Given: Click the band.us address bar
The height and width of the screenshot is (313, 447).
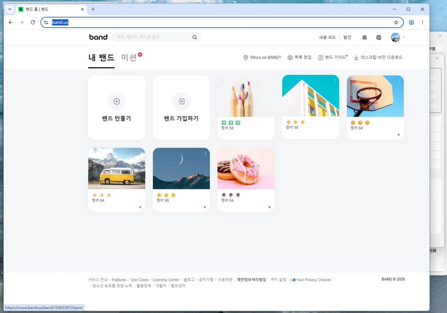Looking at the screenshot, I should click(x=222, y=22).
